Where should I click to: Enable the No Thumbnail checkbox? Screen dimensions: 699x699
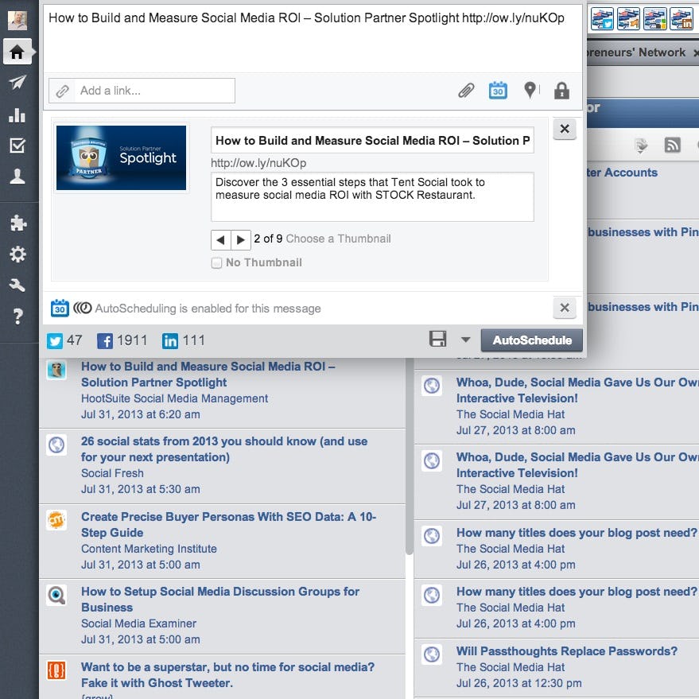216,263
